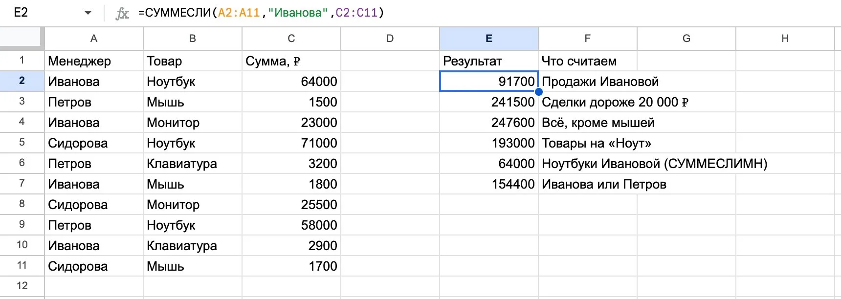Click 'Ноутбук' in row 2
This screenshot has height=299, width=841.
[193, 82]
